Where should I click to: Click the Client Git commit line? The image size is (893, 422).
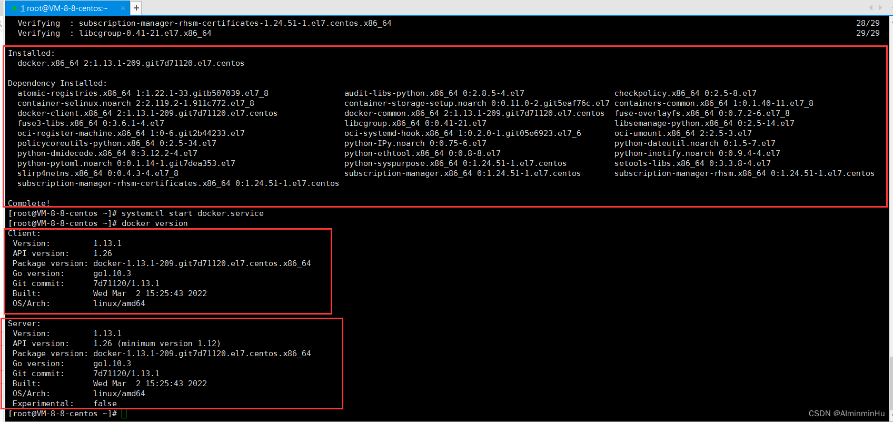(x=86, y=283)
